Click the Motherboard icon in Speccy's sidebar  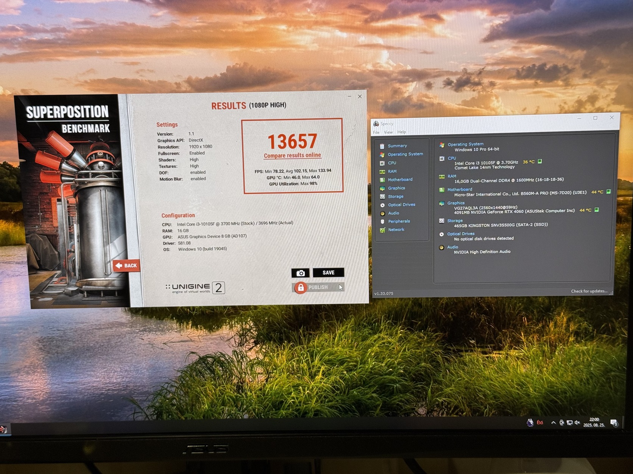click(x=382, y=180)
